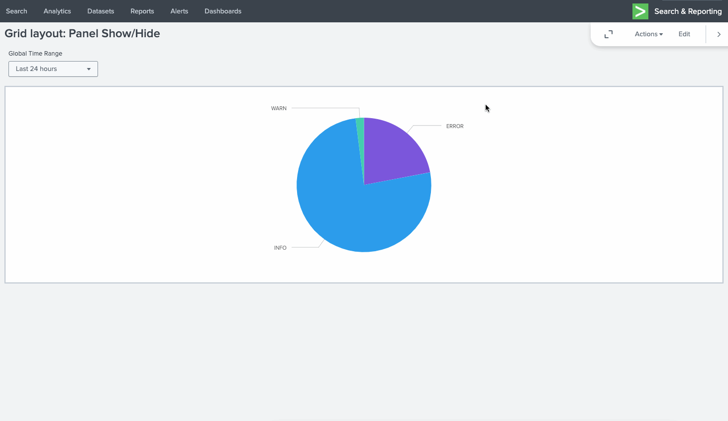The height and width of the screenshot is (421, 728).
Task: Click the ERROR label on the chart
Action: point(455,126)
